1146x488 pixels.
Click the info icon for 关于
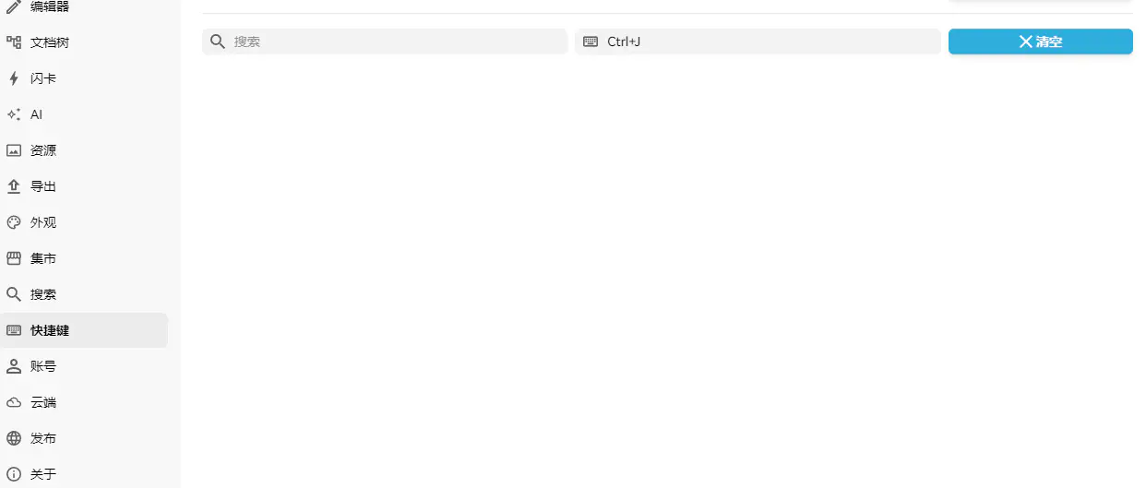click(x=14, y=474)
